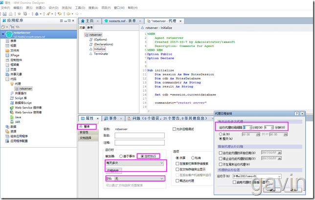Select (Declarations) in object list
315x200 pixels.
(x=103, y=44)
